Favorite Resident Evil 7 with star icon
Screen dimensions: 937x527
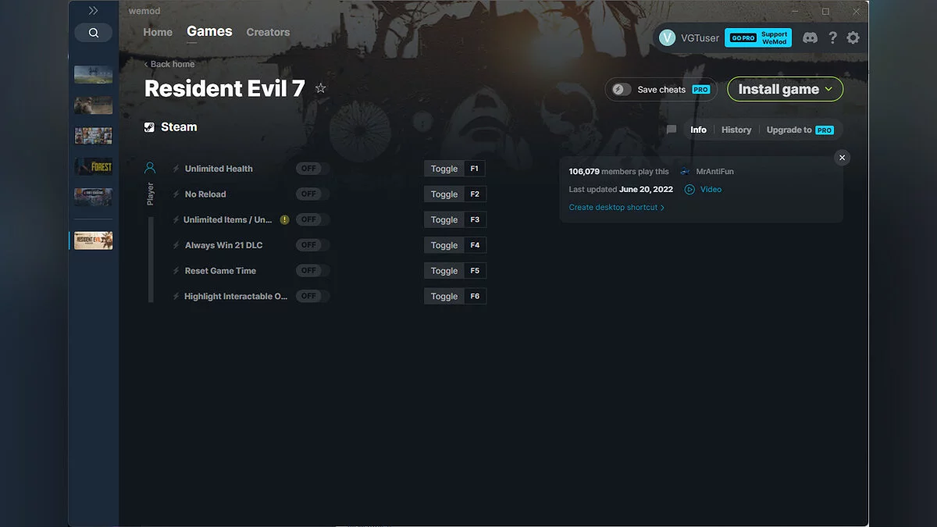(x=320, y=89)
